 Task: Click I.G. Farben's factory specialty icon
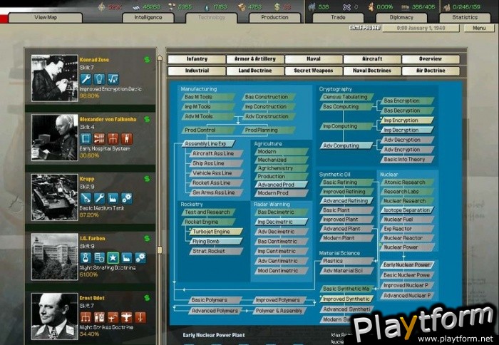(127, 258)
